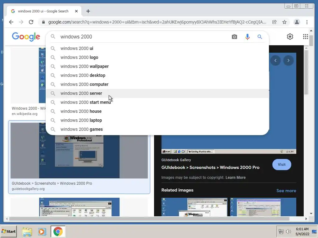Open Chrome's three-dot menu
Screen dimensions: 318x238
[307, 22]
